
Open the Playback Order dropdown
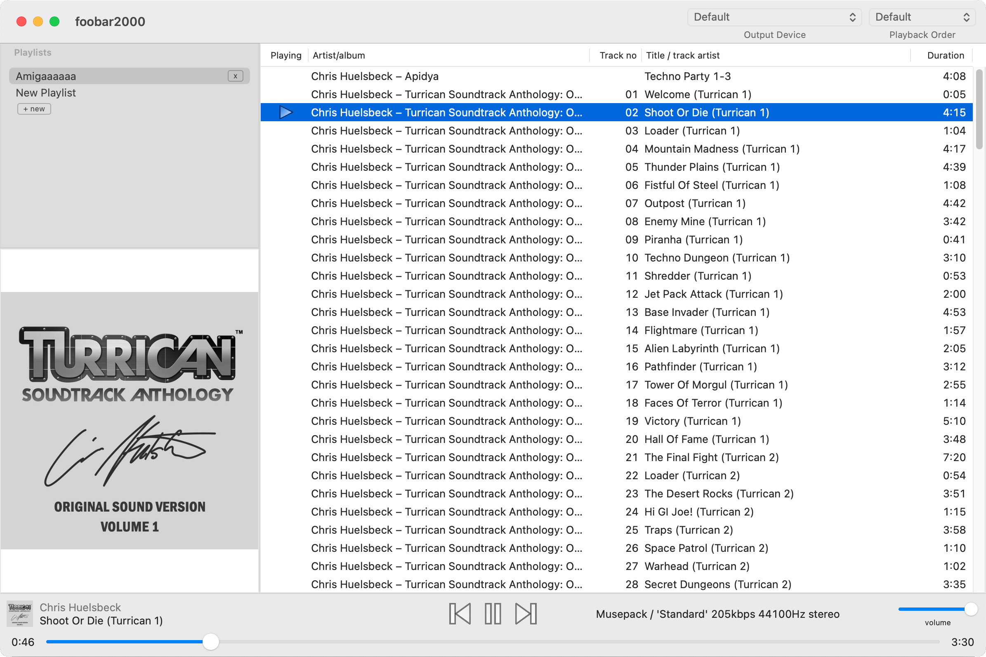click(x=922, y=17)
